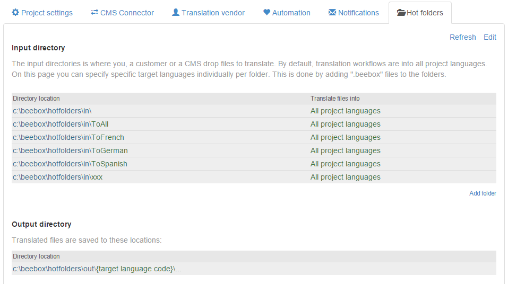
Task: Click Add folder link
Action: point(483,193)
